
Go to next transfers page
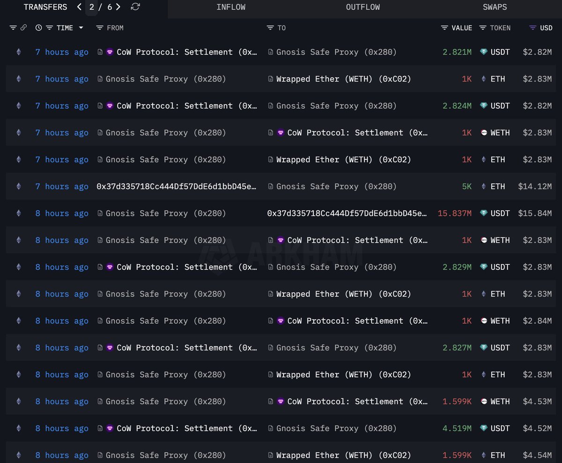click(x=118, y=7)
